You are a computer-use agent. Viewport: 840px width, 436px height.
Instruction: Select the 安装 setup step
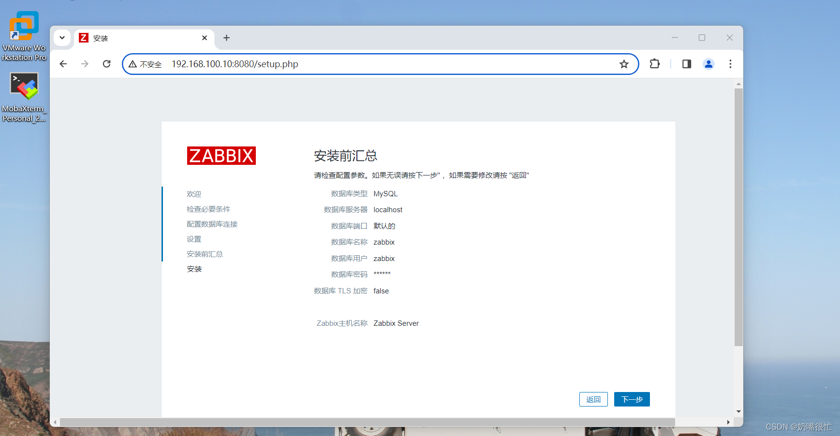pyautogui.click(x=194, y=269)
